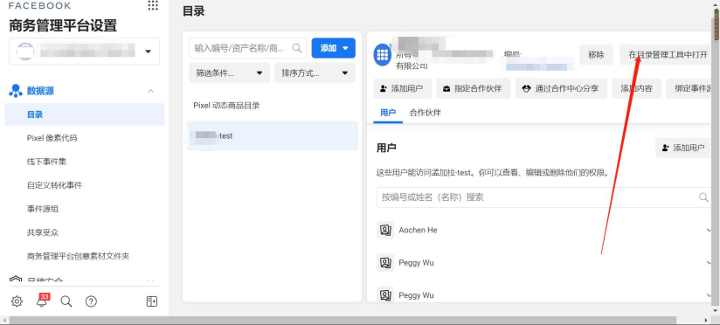Click magnifier in user search field
The height and width of the screenshot is (325, 720).
703,197
